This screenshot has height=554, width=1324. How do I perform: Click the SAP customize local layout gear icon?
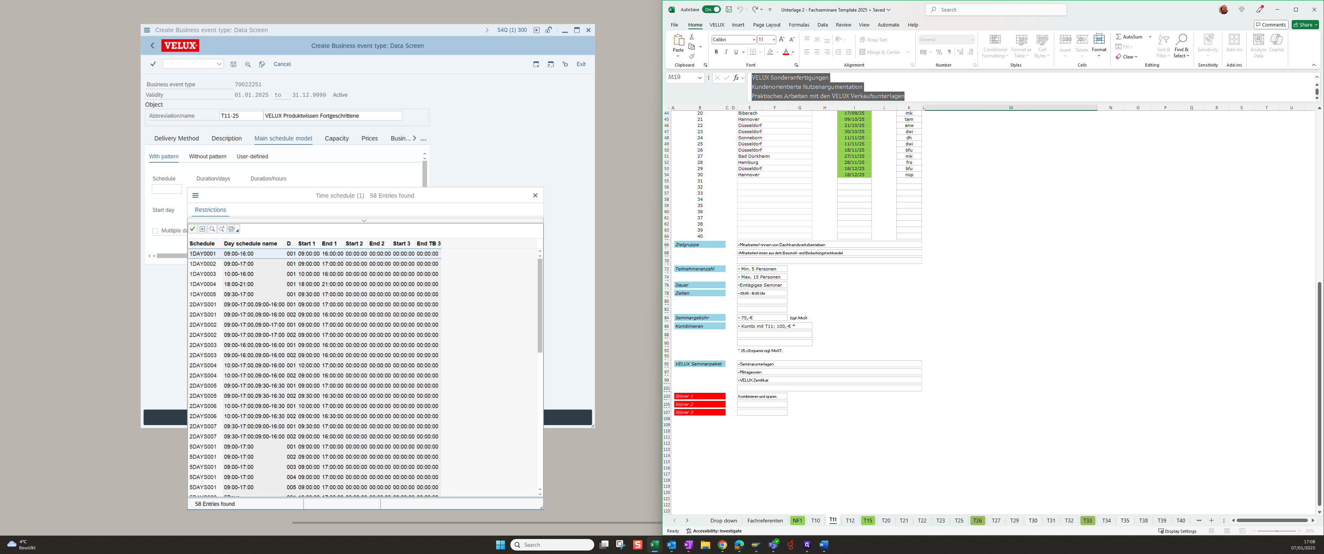point(565,64)
